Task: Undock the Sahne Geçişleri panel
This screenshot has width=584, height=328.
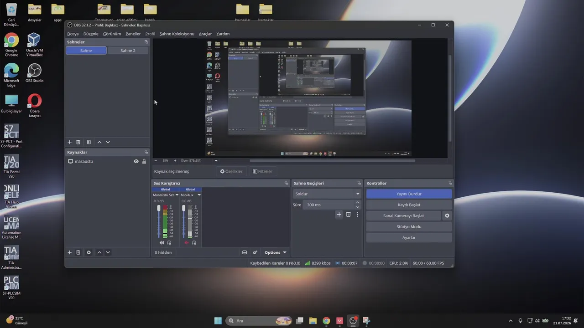Action: coord(359,183)
